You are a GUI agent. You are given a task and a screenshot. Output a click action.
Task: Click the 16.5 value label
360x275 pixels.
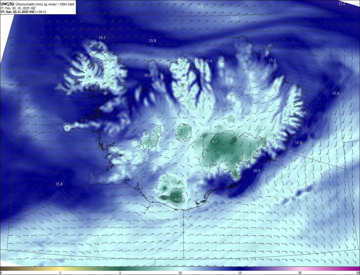pos(148,75)
